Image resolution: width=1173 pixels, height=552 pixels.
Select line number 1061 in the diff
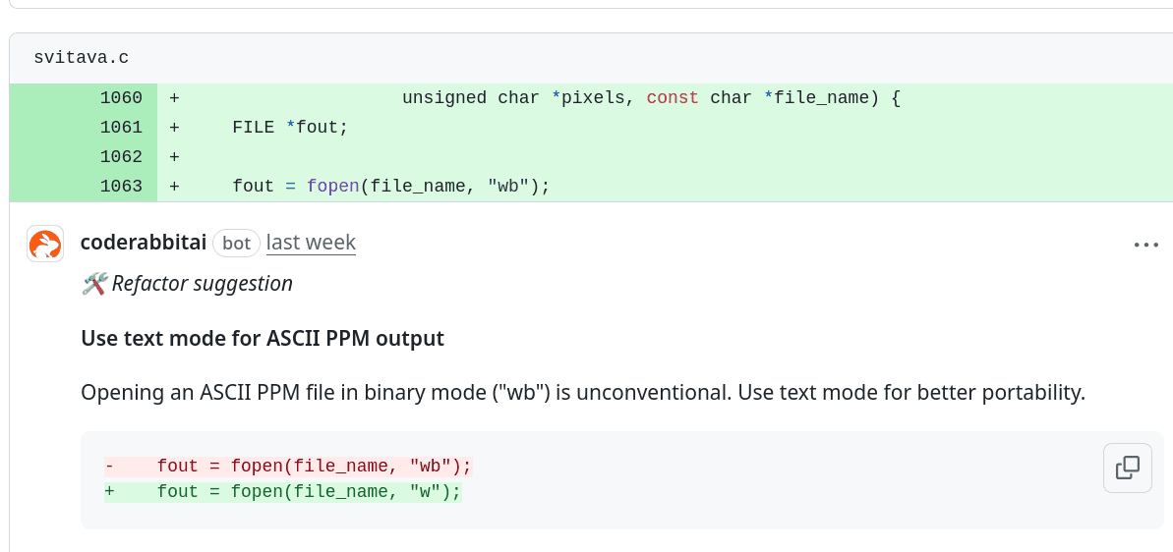(121, 128)
